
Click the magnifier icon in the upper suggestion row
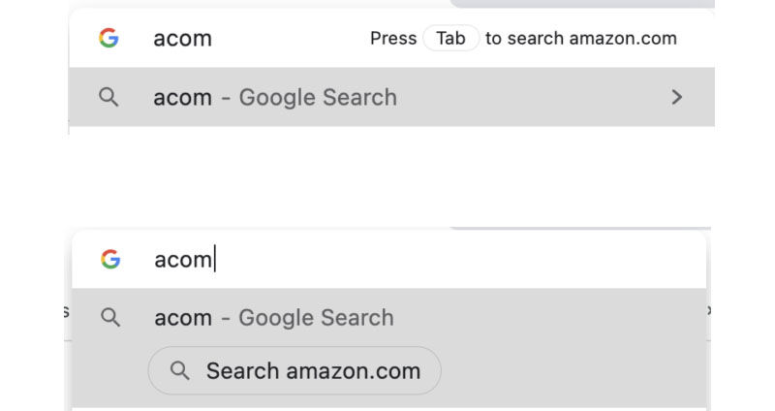point(109,97)
